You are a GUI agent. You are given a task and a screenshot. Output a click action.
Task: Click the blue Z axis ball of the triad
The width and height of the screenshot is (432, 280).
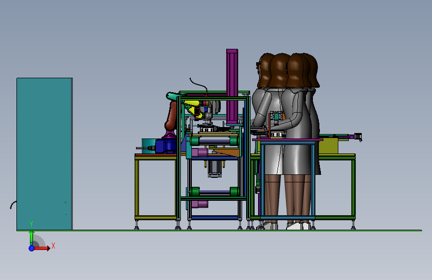pyautogui.click(x=31, y=248)
